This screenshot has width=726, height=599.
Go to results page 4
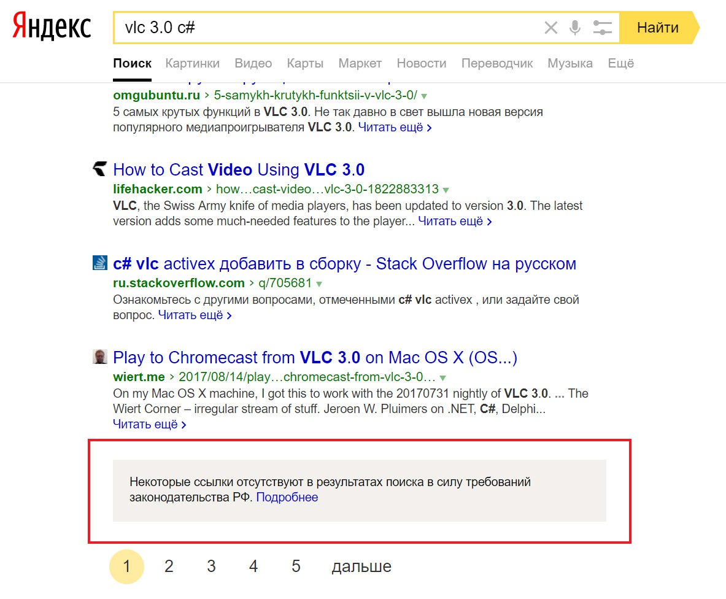[x=253, y=566]
